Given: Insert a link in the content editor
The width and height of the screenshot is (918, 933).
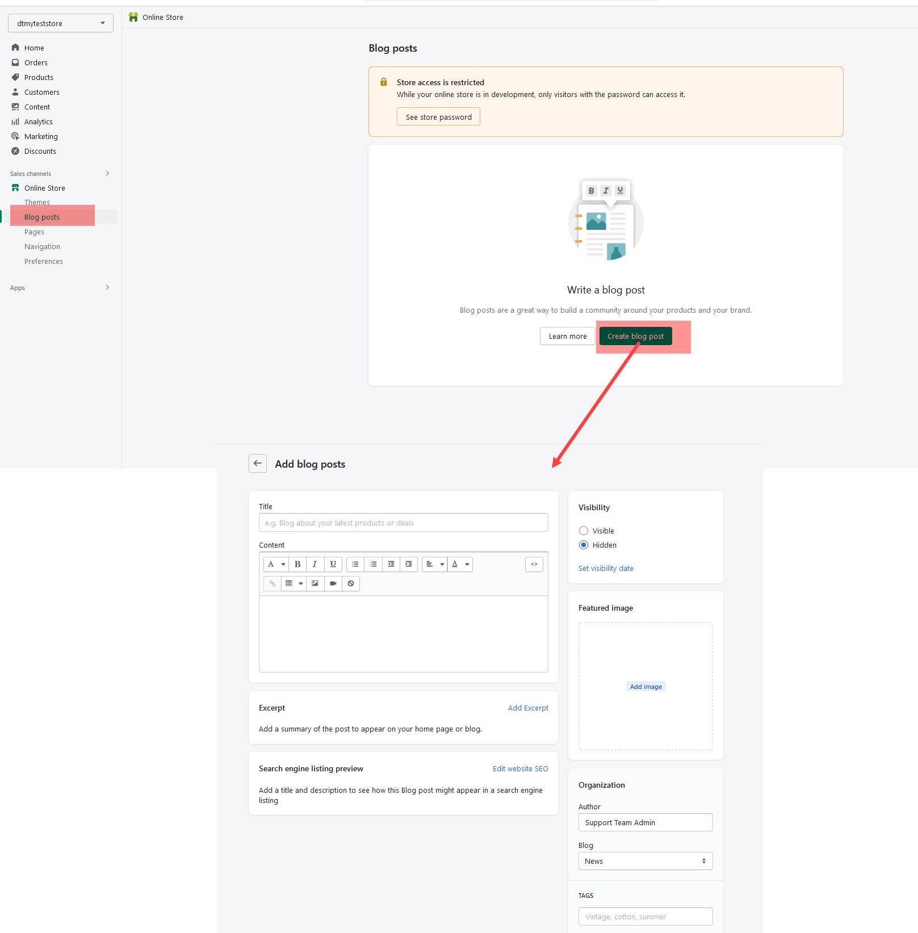Looking at the screenshot, I should pos(272,583).
